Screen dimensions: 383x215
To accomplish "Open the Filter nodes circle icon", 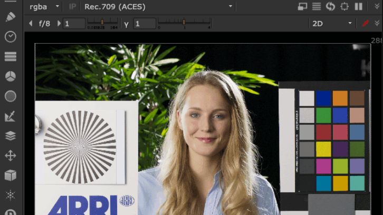I will click(10, 96).
